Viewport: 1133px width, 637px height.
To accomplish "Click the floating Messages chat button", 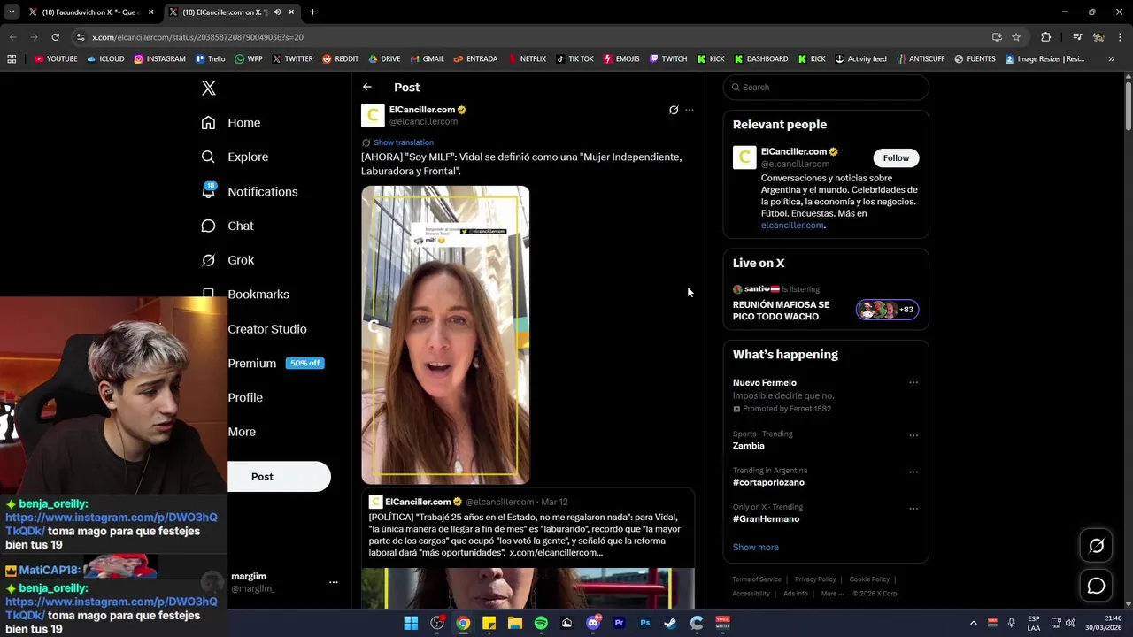I will 1096,586.
